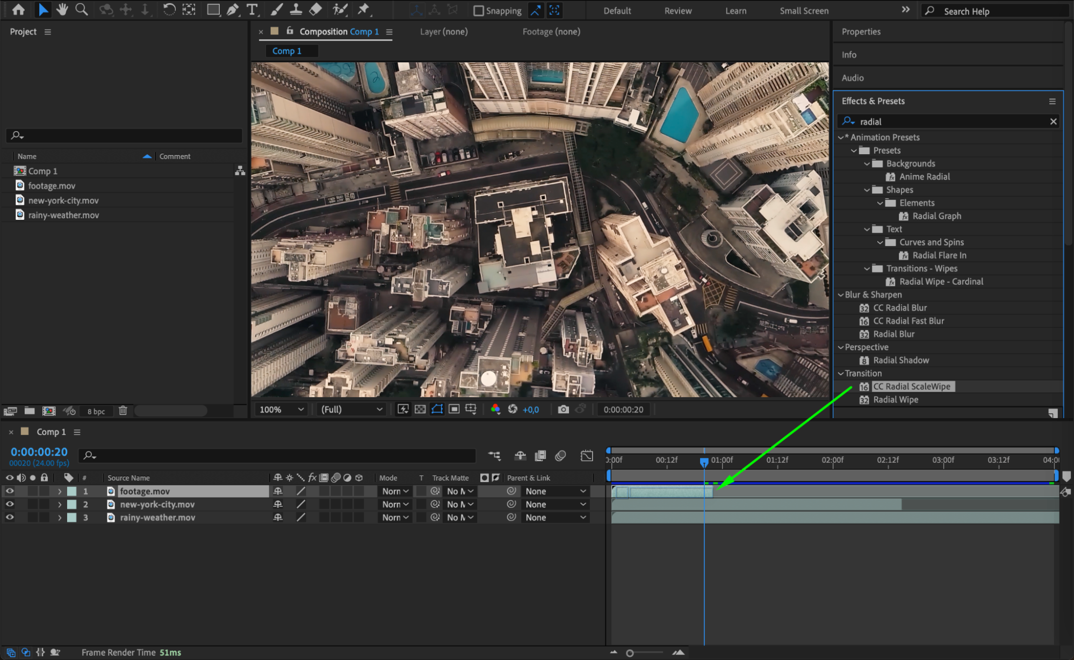This screenshot has width=1074, height=660.
Task: Hide the footage.mov layer
Action: coord(10,491)
